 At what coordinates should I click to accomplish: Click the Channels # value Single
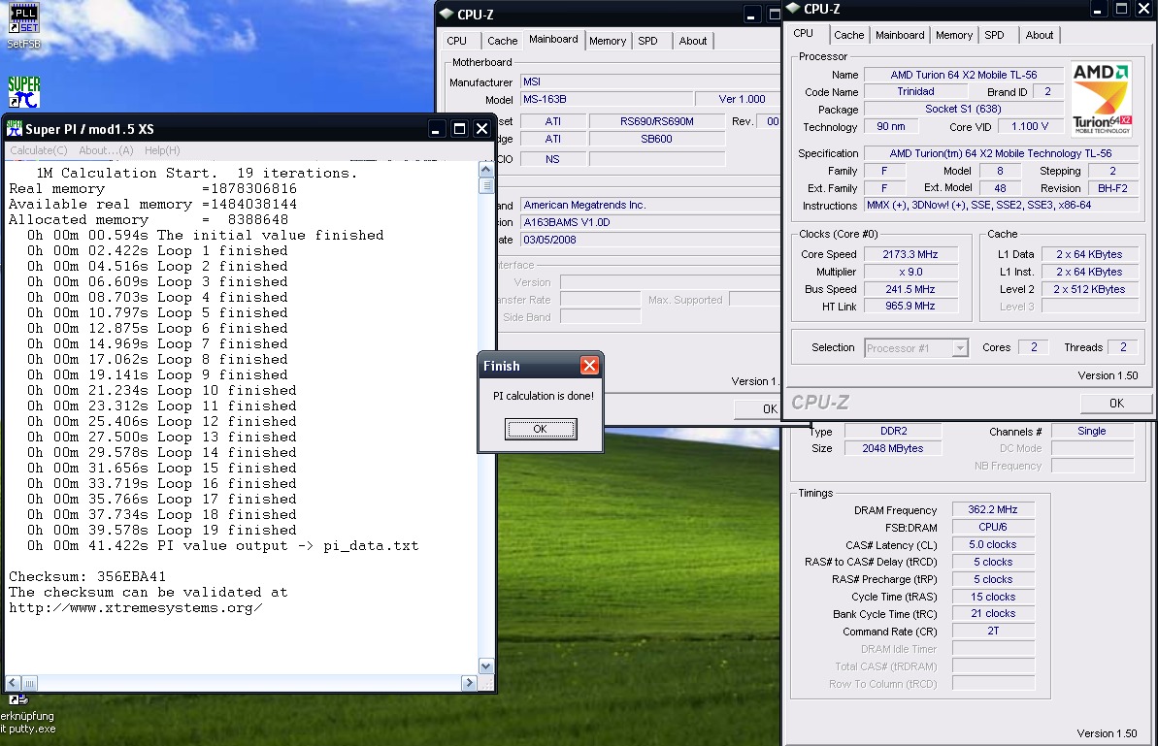coord(1092,431)
